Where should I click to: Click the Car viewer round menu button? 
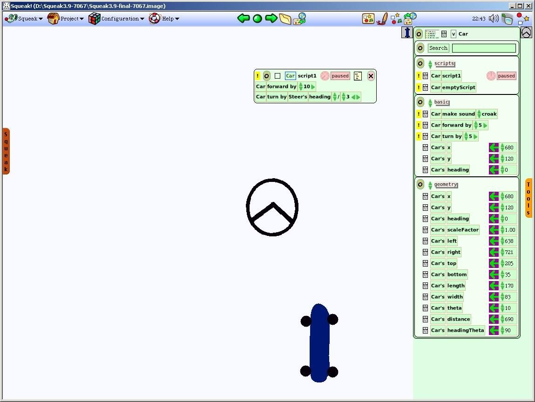point(419,34)
